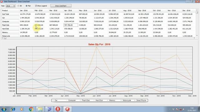Image resolution: width=200 pixels, height=112 pixels.
Task: Click the Feb - 2016 column header
Action: pyautogui.click(x=41, y=11)
